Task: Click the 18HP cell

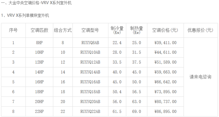Action: (39, 92)
